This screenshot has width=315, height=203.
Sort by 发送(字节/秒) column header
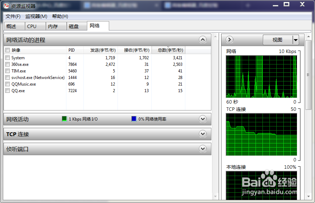pos(100,50)
